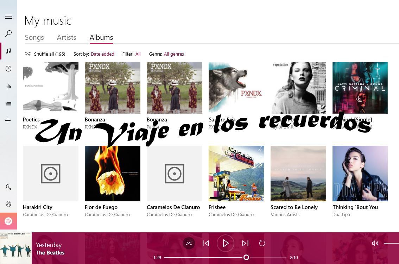Click the Dua Lipa artist name

click(341, 215)
